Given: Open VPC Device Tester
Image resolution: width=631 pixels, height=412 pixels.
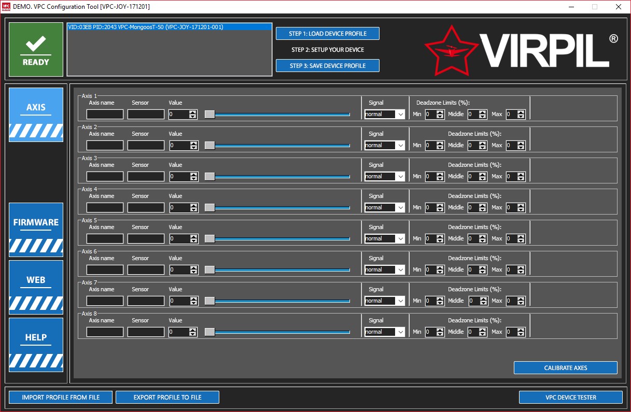Looking at the screenshot, I should tap(571, 397).
